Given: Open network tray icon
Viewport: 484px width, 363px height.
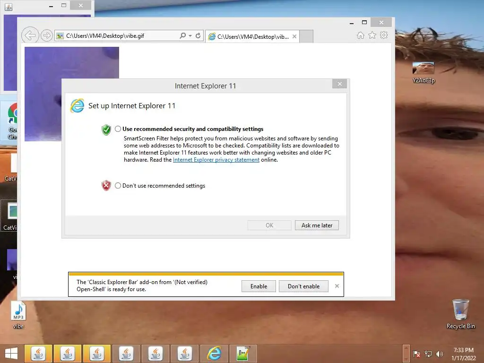Looking at the screenshot, I should pos(428,354).
